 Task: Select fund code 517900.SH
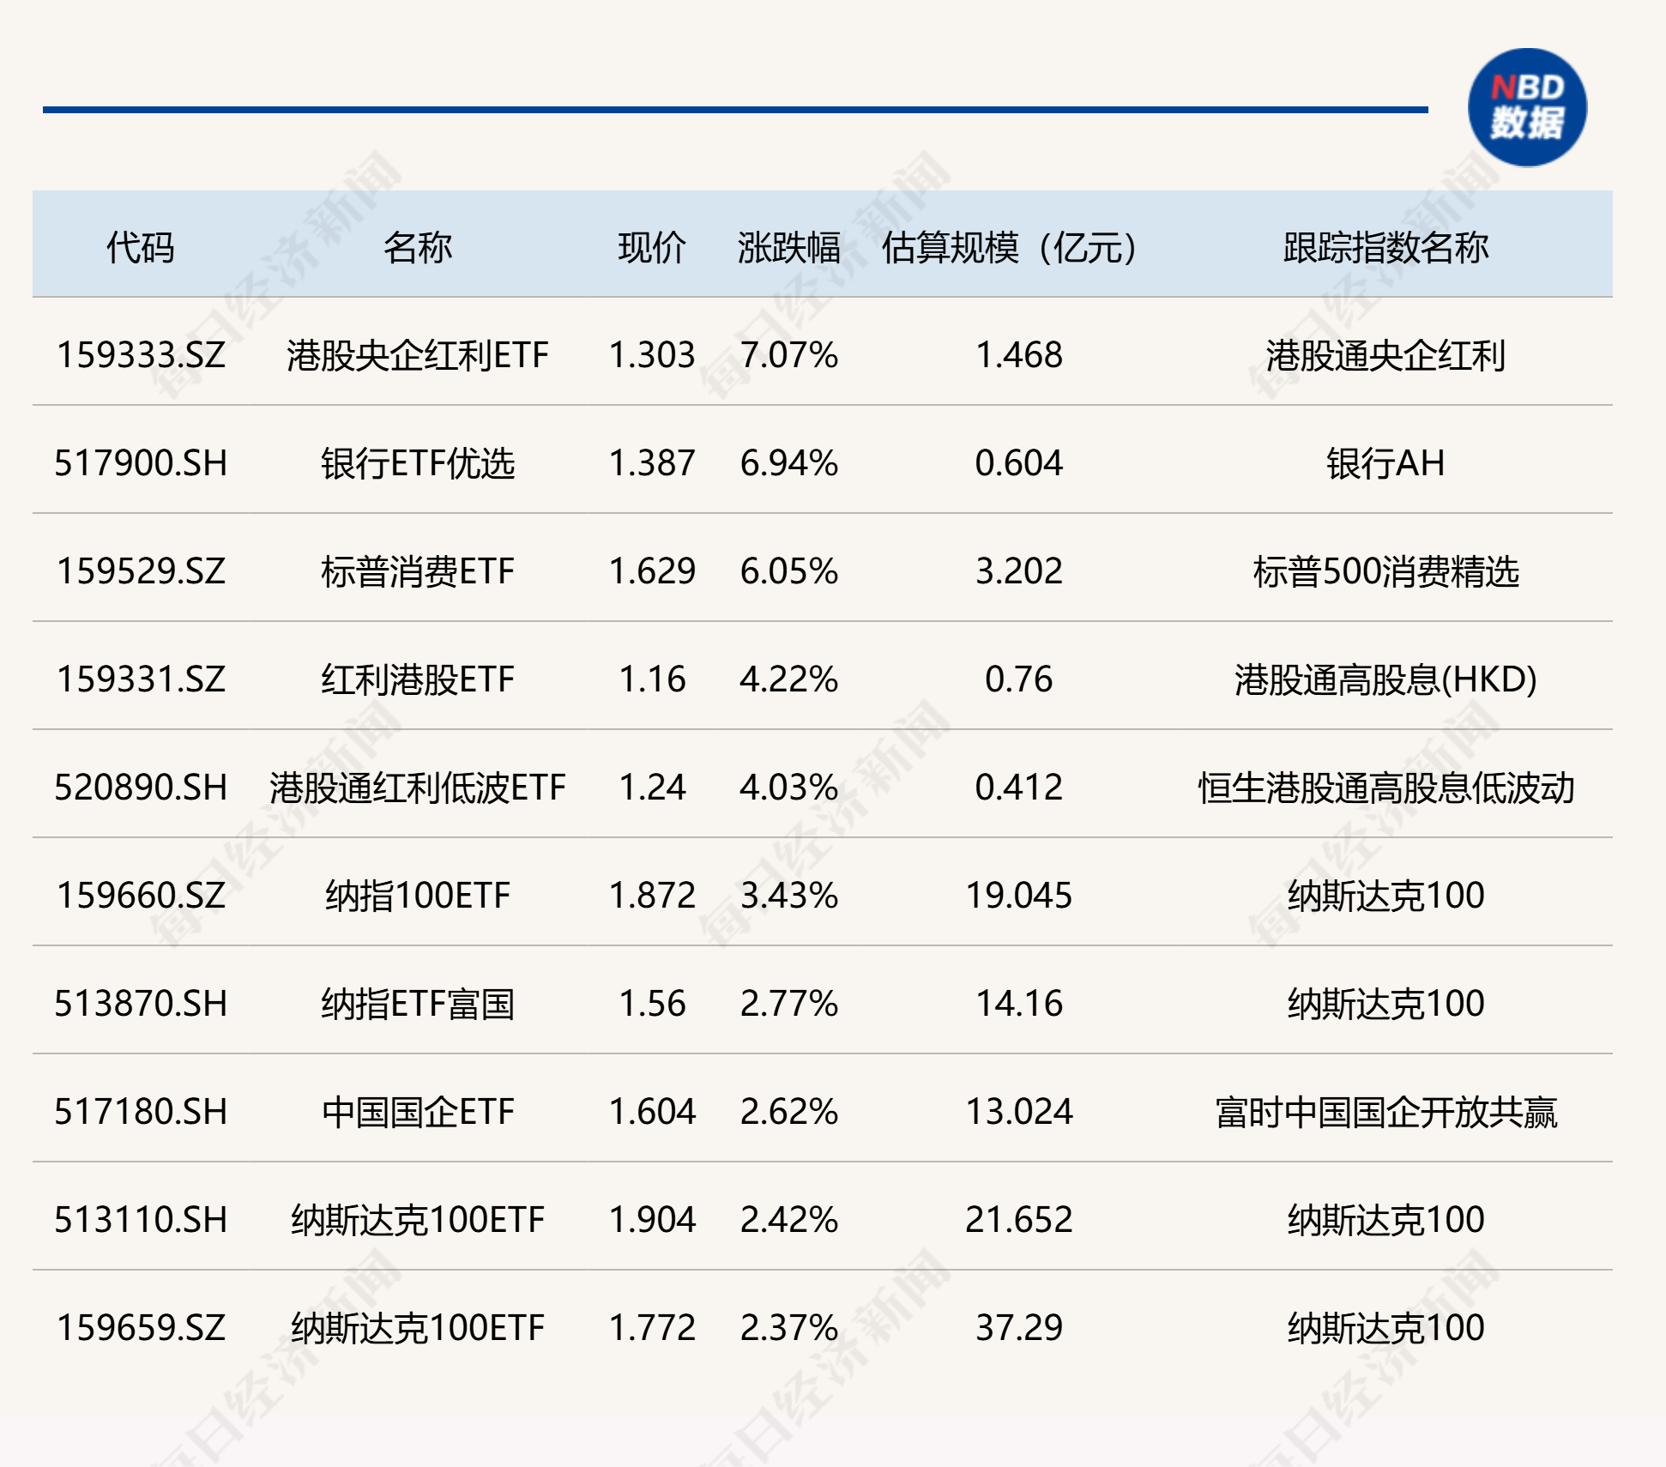point(141,463)
